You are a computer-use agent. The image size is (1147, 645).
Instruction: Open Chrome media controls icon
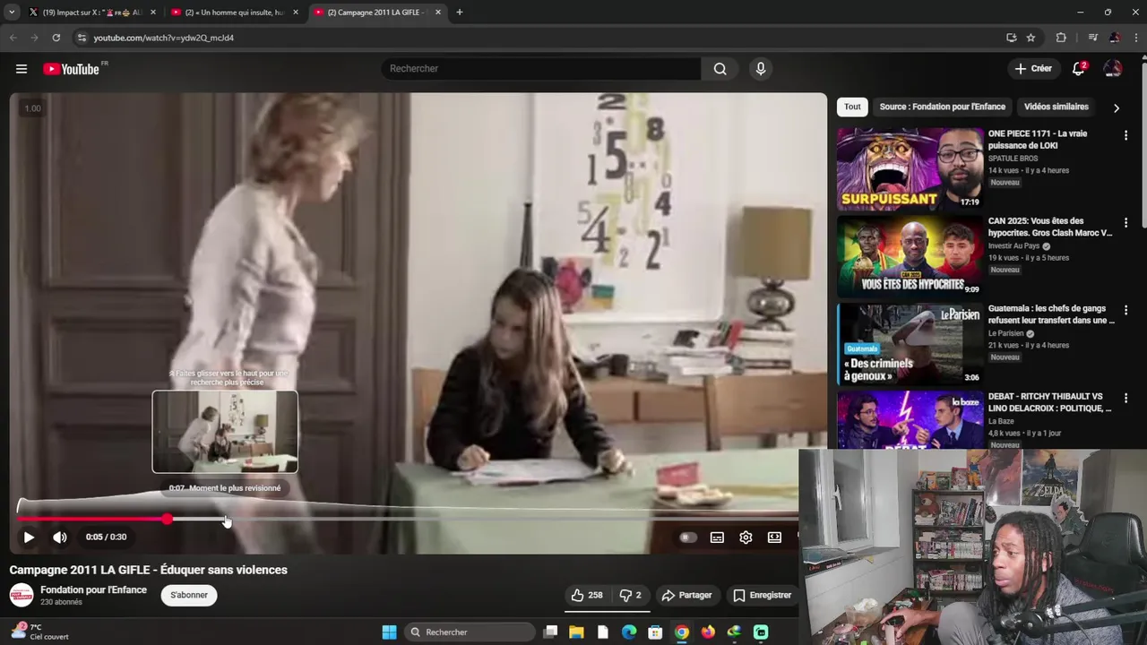click(x=1092, y=38)
